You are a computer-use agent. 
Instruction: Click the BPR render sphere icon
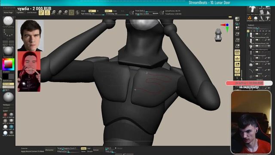(x=237, y=19)
